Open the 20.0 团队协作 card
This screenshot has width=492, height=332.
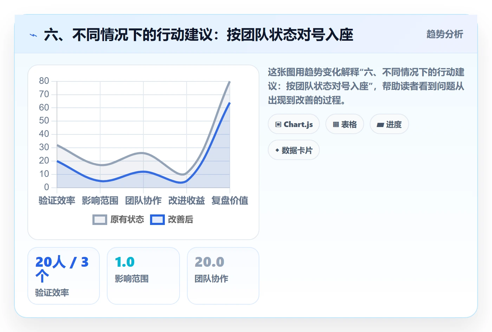coord(223,276)
